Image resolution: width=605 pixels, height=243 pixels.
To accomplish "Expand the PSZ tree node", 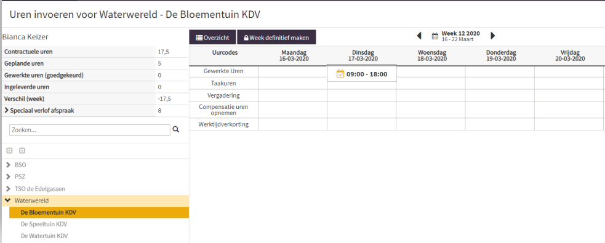I will [x=9, y=177].
